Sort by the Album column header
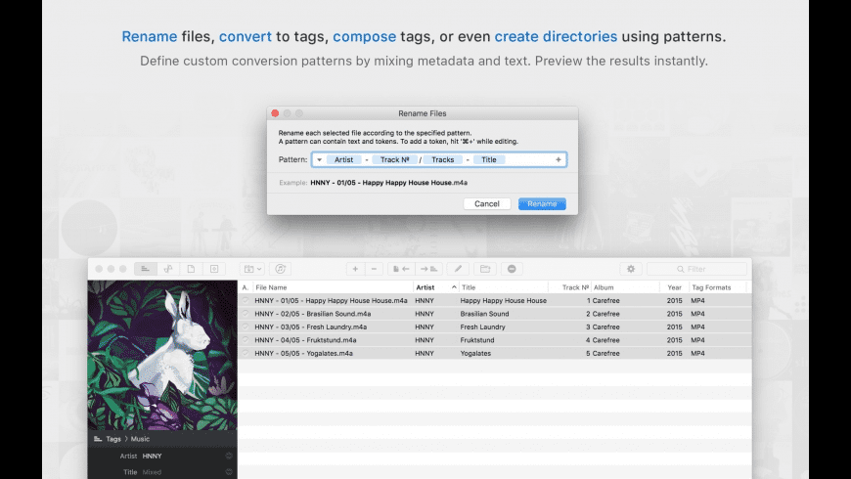 [x=625, y=287]
